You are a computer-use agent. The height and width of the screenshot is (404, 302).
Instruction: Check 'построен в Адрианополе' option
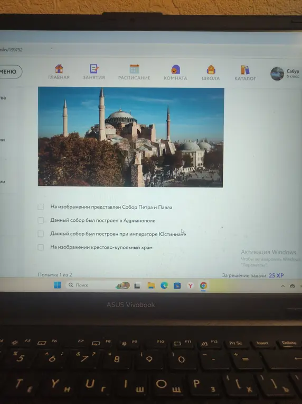click(x=41, y=220)
